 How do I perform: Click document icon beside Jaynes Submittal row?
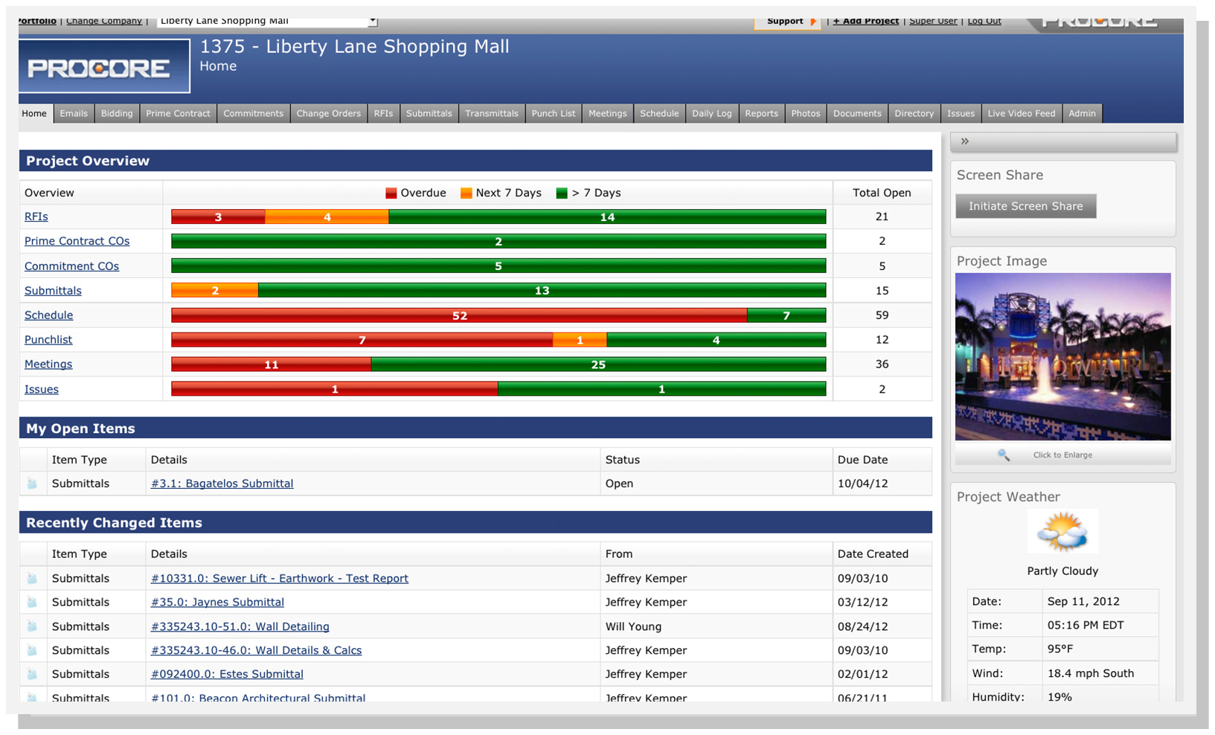[33, 602]
